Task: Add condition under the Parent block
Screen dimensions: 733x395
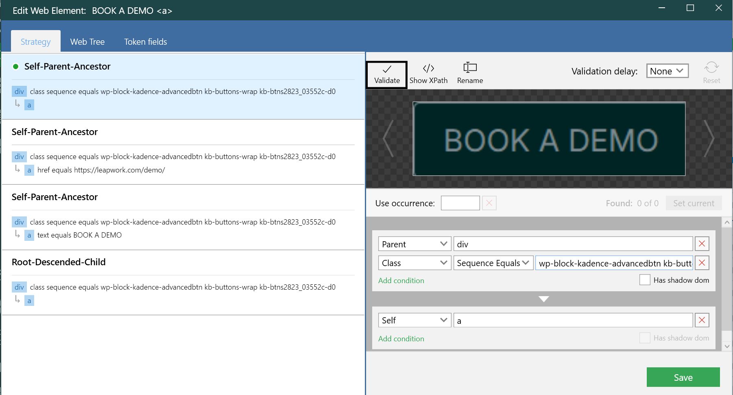Action: [401, 280]
